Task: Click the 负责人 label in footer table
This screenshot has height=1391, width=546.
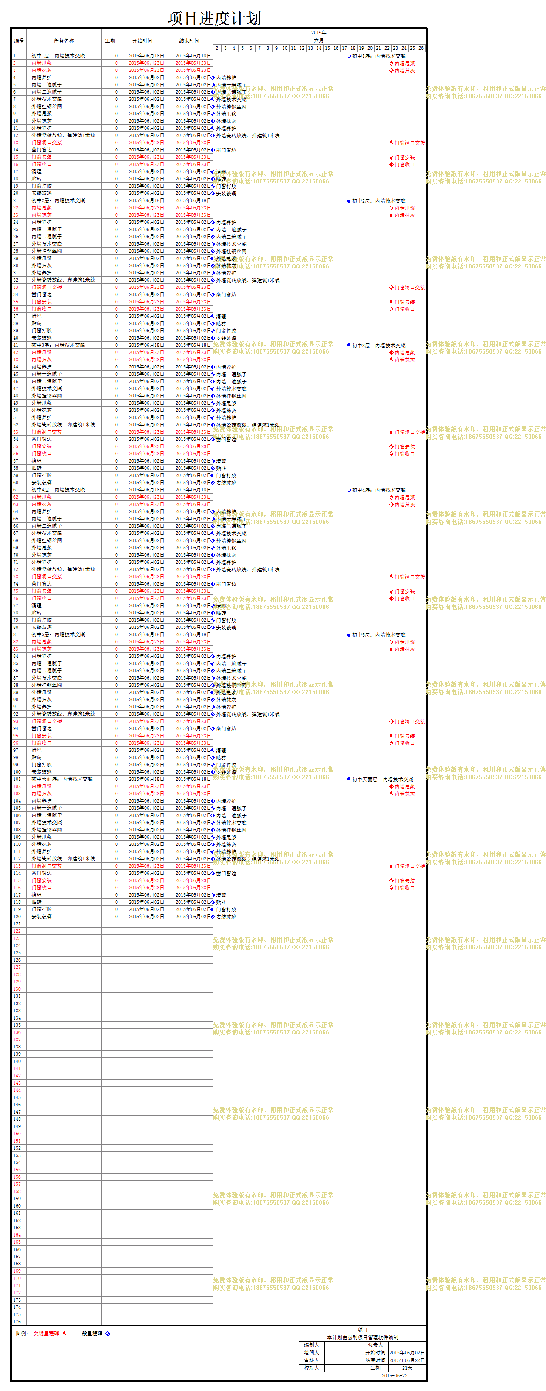Action: 375,1345
